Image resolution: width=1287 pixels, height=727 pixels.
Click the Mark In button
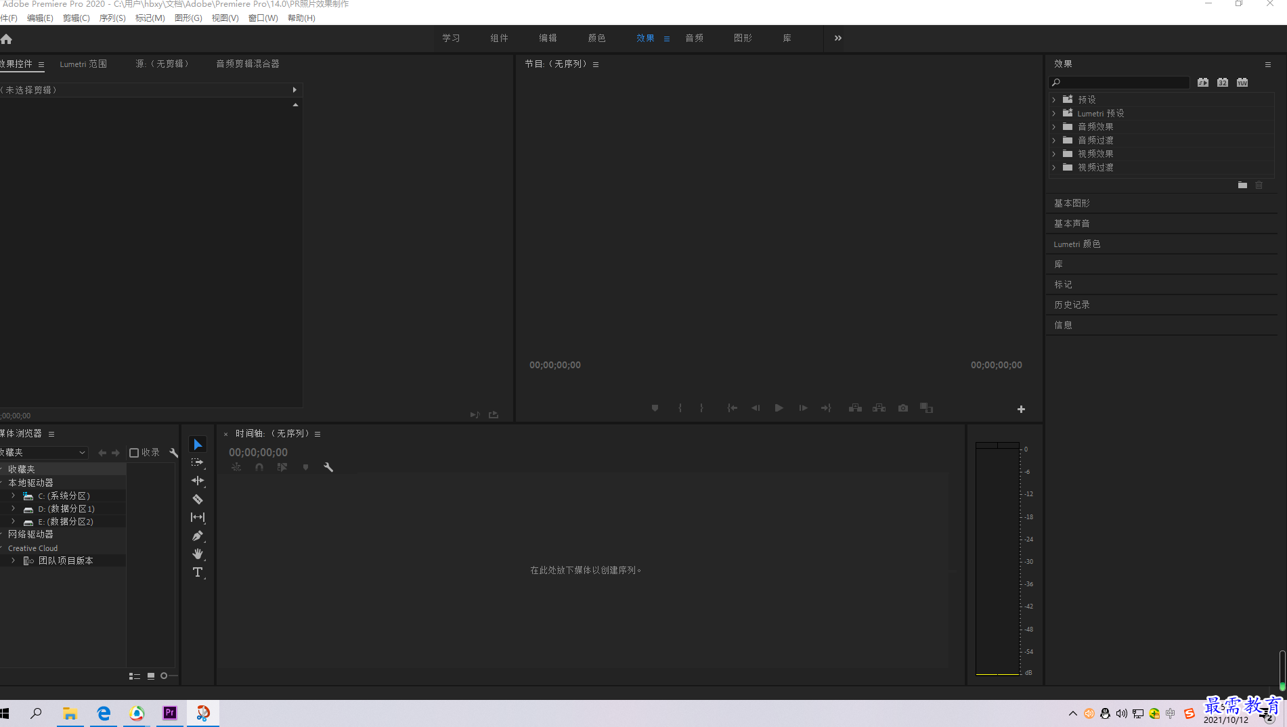click(680, 407)
